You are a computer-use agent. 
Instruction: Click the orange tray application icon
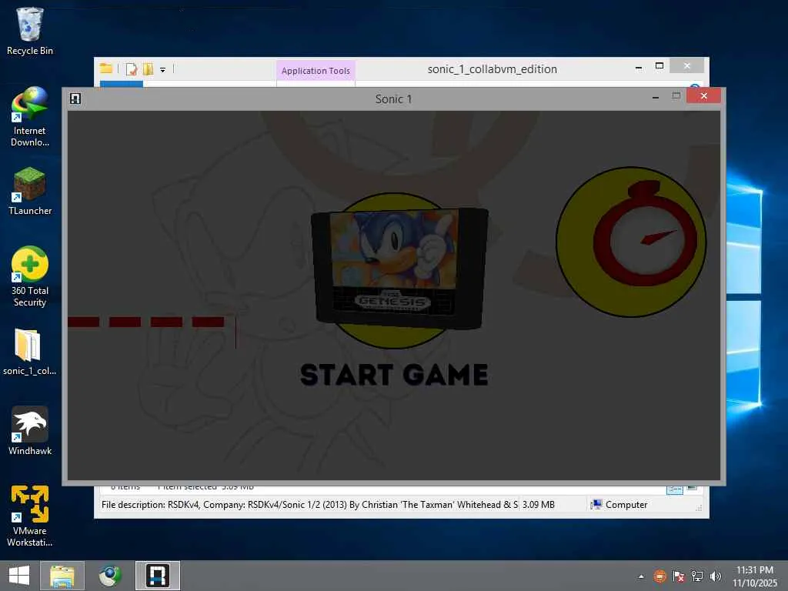(x=659, y=576)
